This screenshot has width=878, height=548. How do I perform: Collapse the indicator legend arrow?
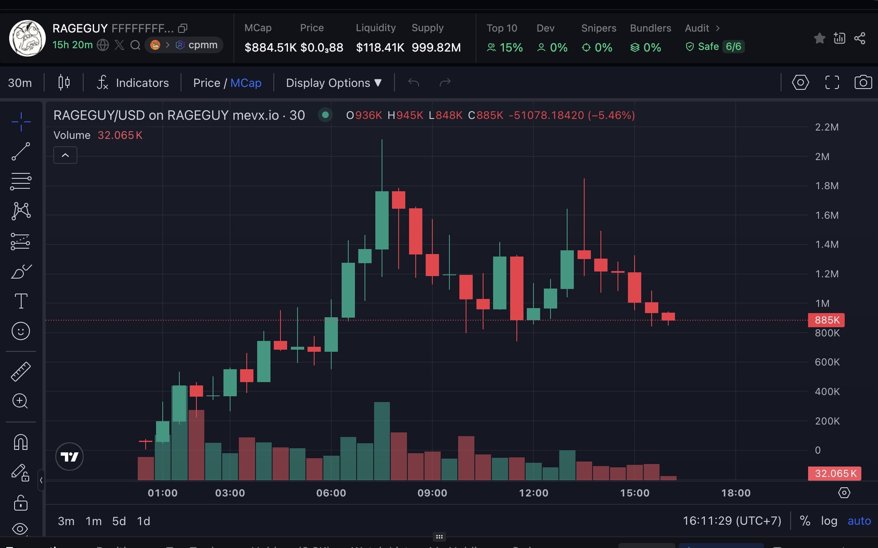(x=65, y=155)
